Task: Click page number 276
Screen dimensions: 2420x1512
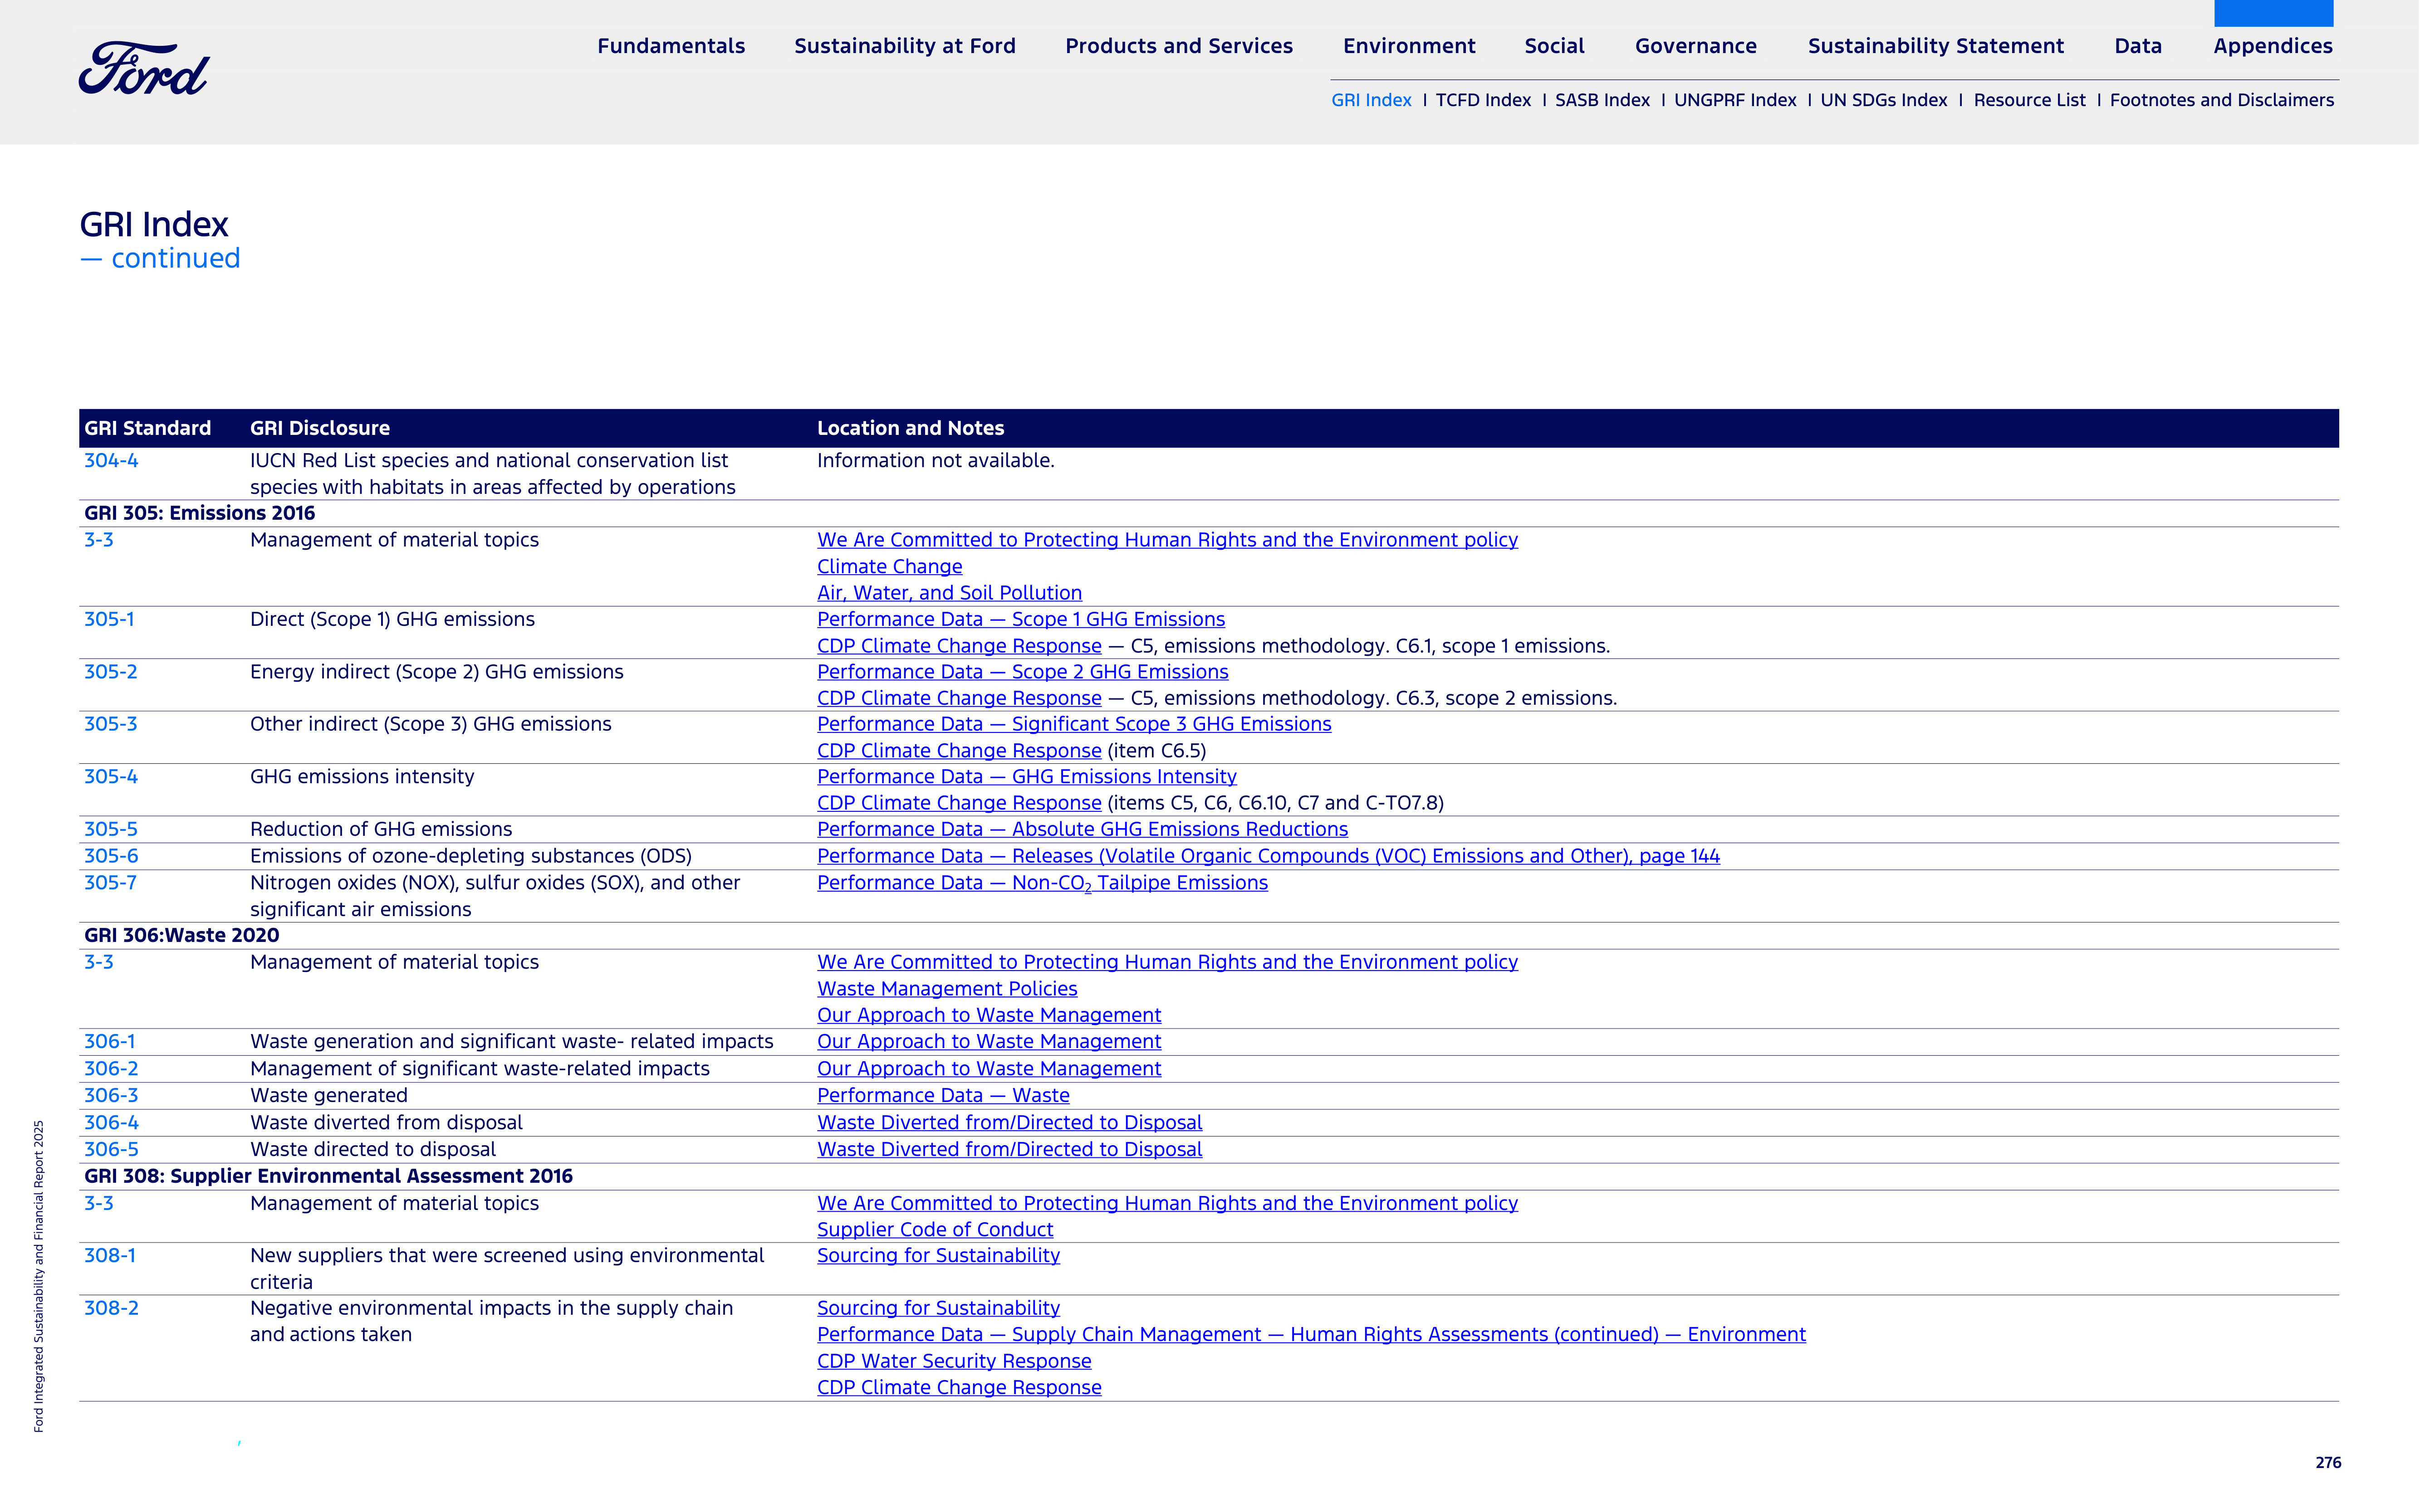Action: pos(2328,1463)
